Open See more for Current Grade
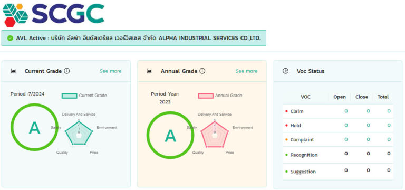The image size is (405, 190). (111, 71)
